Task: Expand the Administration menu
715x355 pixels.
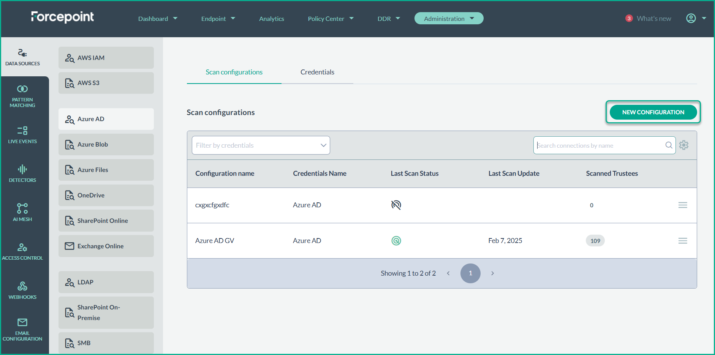Action: [x=449, y=19]
